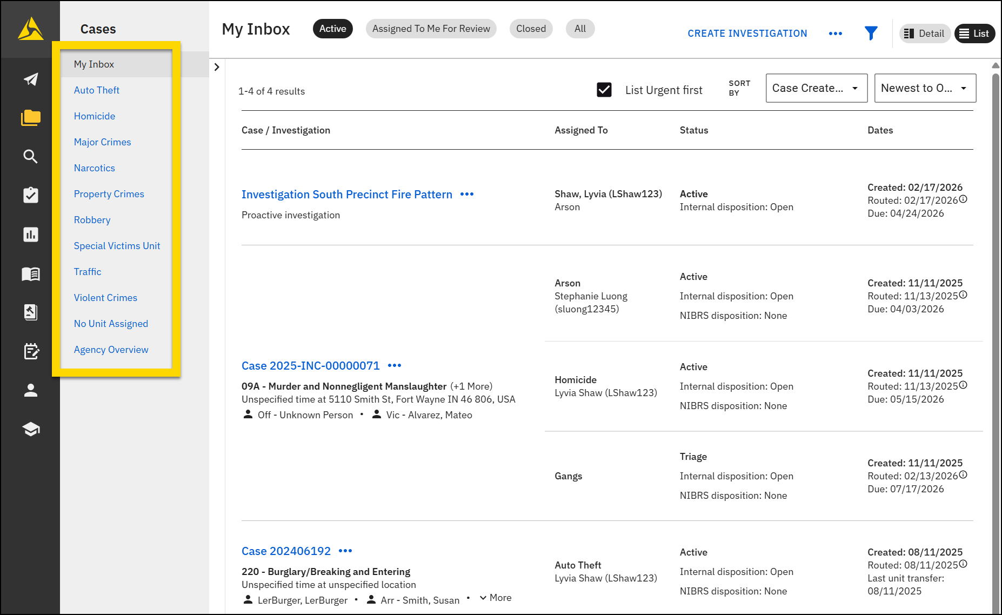Open the Narcotics unit in Cases menu

[95, 168]
